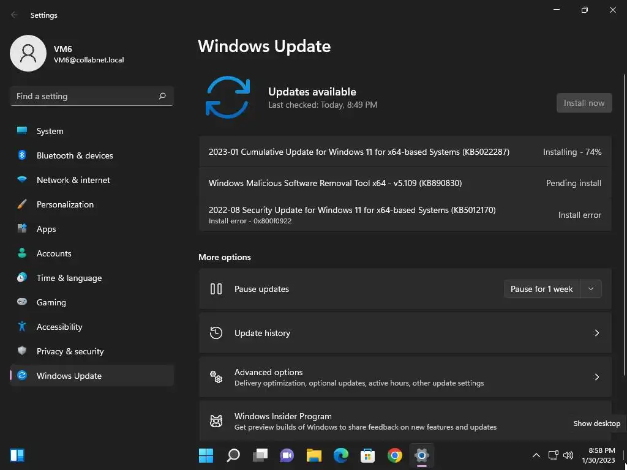The width and height of the screenshot is (627, 470).
Task: Click the Bluetooth icon in sidebar
Action: pos(22,155)
